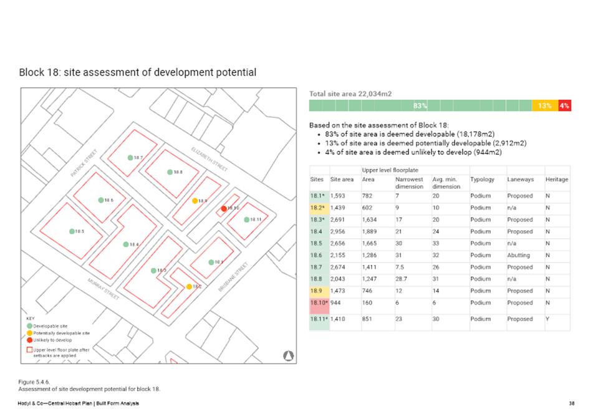Click the 'Murray Street' label on the map
This screenshot has height=419, width=593.
click(104, 289)
